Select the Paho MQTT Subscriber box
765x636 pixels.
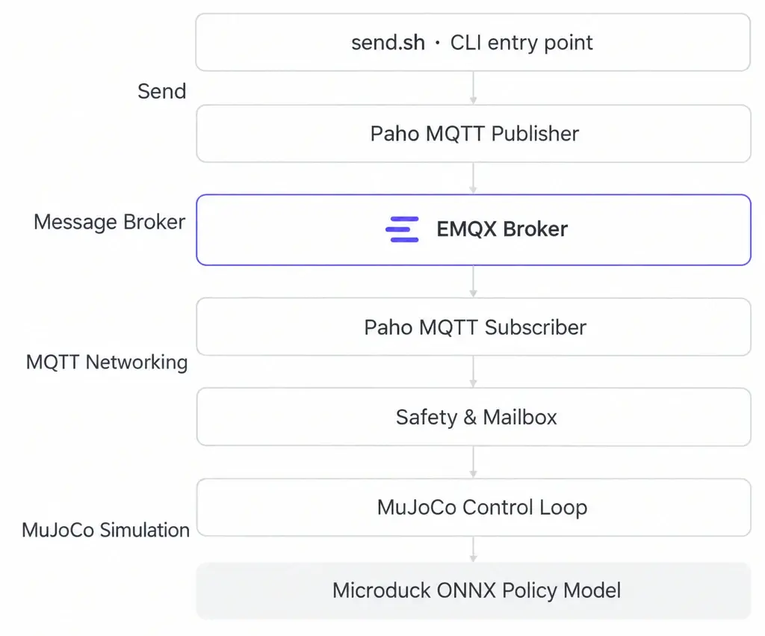pos(473,327)
